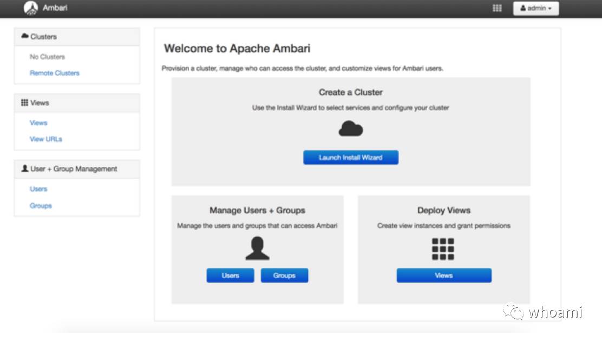The height and width of the screenshot is (337, 602).
Task: Click the large user silhouette icon
Action: click(x=257, y=248)
